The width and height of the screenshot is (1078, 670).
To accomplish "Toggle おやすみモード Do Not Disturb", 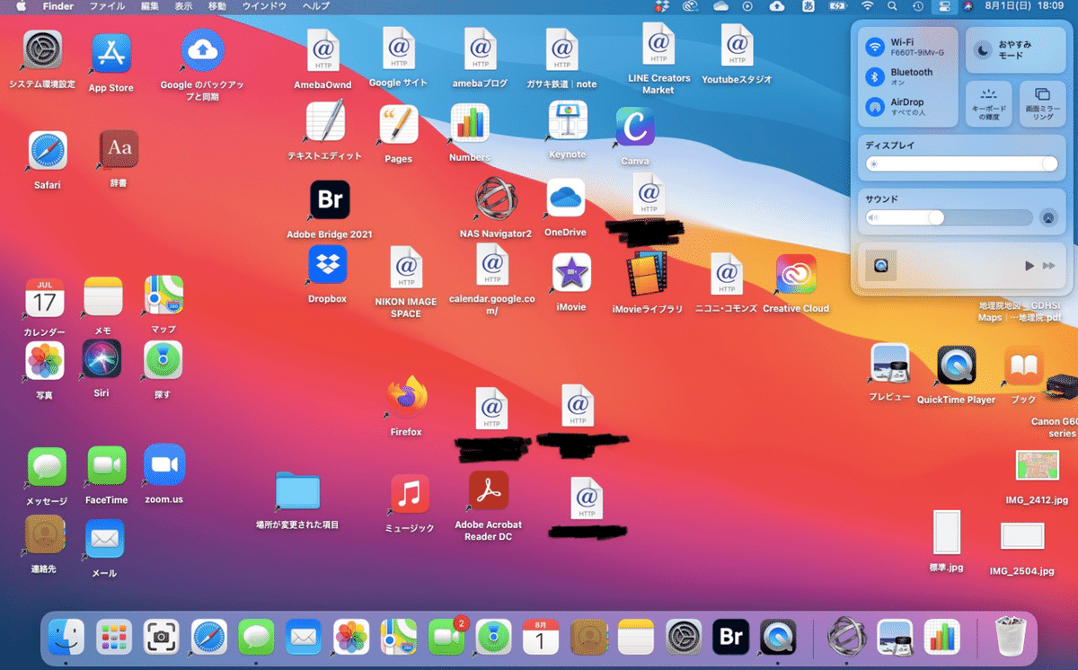I will coord(1015,50).
